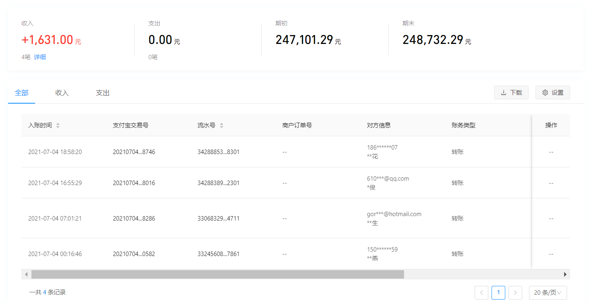The width and height of the screenshot is (596, 302).
Task: Click the previous page chevron icon
Action: 481,293
